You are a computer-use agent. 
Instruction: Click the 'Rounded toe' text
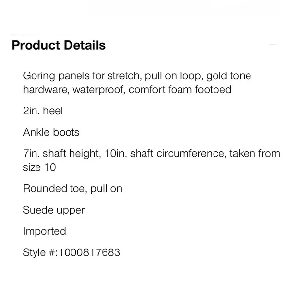point(55,188)
